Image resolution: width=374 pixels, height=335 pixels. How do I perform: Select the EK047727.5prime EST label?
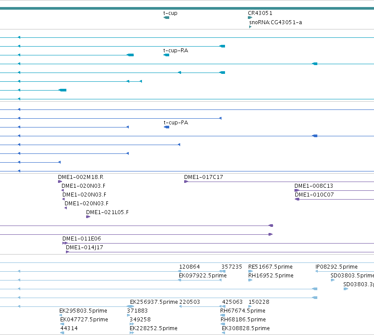click(84, 320)
